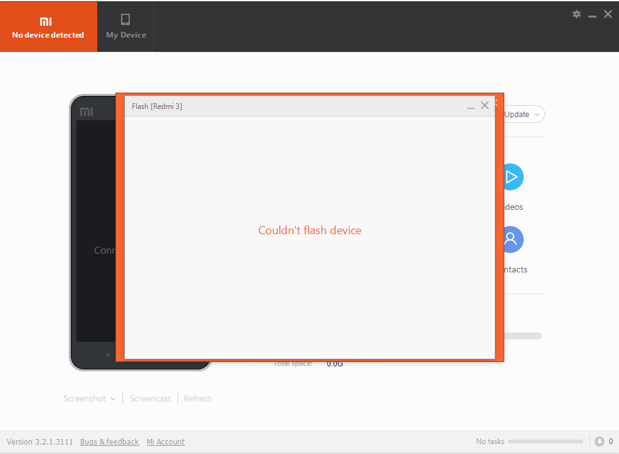The height and width of the screenshot is (454, 619).
Task: Click the Flash [Redmi 3] title text
Action: coord(157,106)
